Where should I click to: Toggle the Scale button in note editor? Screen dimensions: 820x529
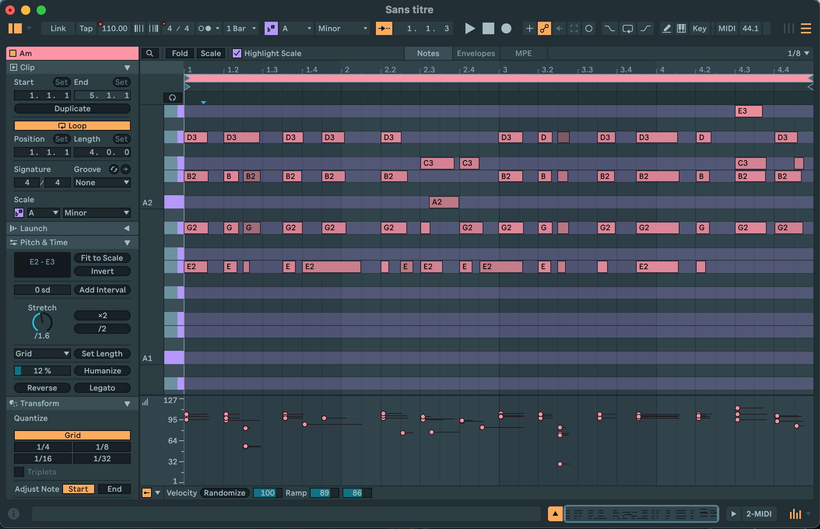tap(211, 53)
